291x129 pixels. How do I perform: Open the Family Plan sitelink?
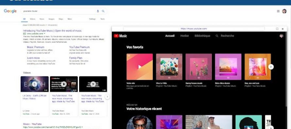click(x=76, y=58)
